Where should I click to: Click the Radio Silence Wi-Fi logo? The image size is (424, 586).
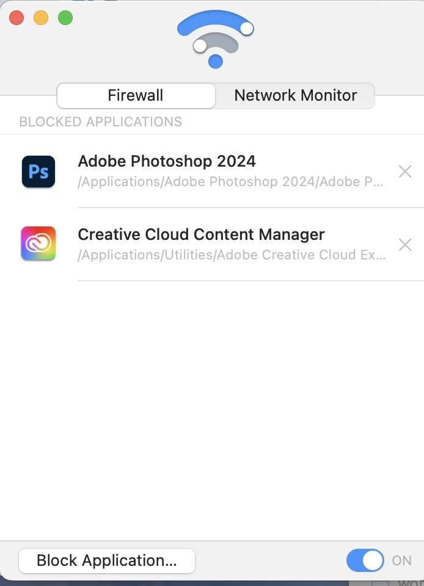215,39
